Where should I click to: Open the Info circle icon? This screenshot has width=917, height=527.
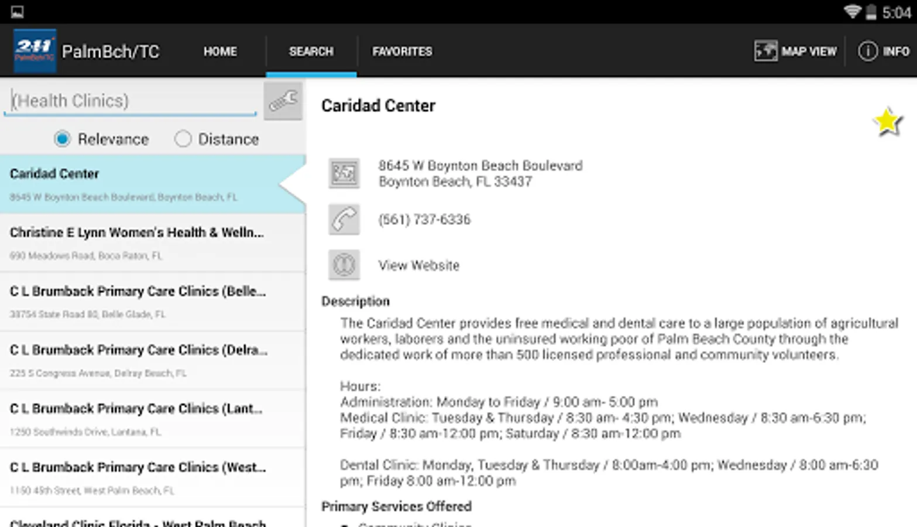coord(867,51)
